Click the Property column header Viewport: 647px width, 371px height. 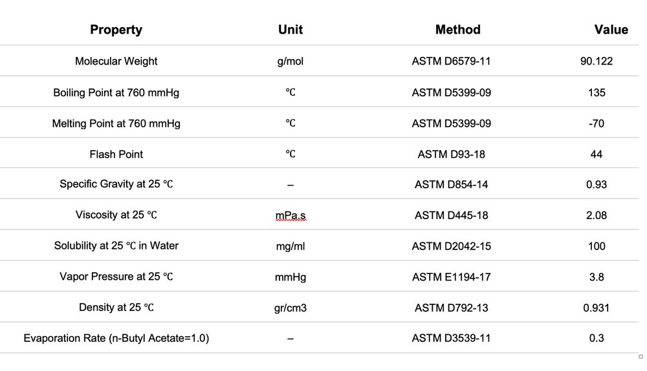(x=116, y=30)
